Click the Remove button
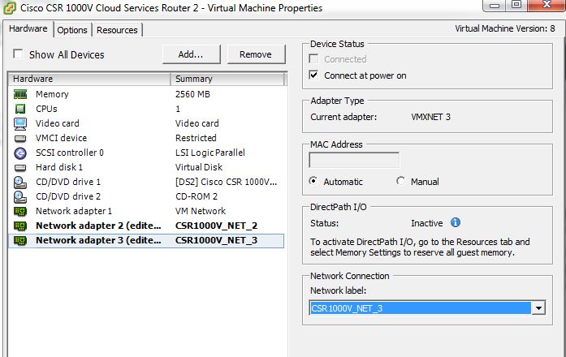This screenshot has height=357, width=566. click(x=256, y=54)
